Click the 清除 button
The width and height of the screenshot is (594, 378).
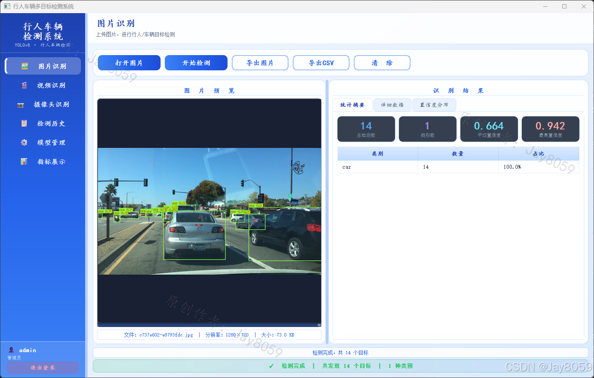[x=382, y=63]
